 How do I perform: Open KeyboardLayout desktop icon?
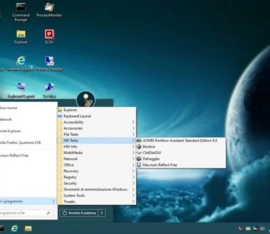click(21, 90)
